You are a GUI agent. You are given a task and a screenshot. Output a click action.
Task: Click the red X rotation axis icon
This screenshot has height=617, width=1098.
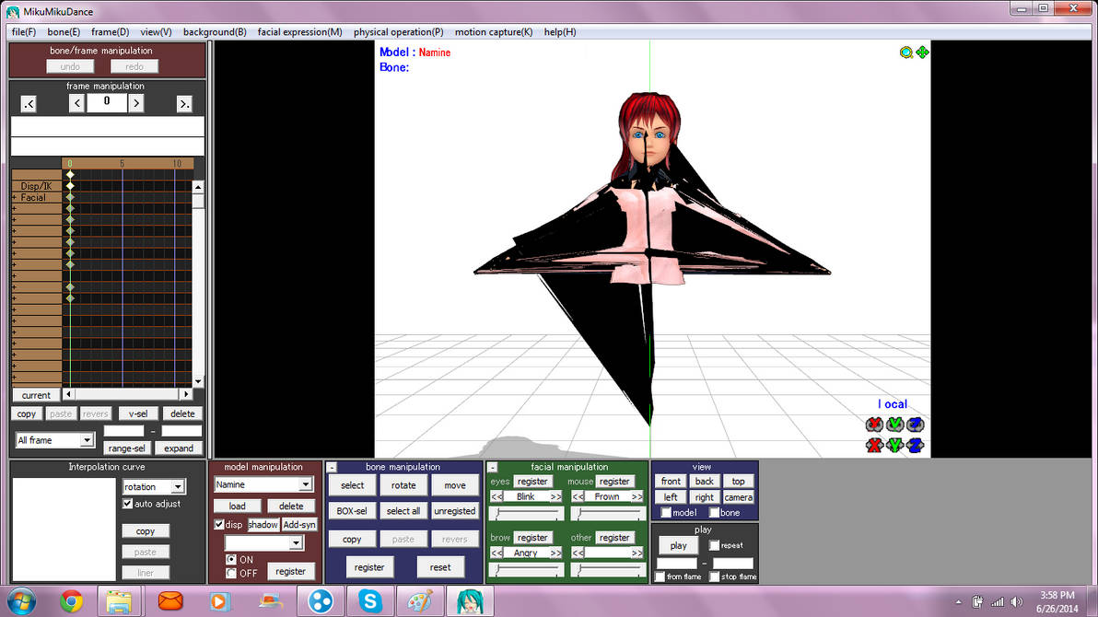(874, 425)
